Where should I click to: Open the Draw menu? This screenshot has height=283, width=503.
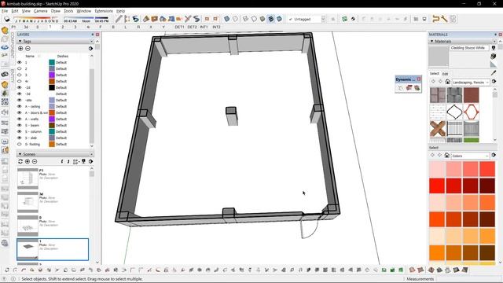coord(56,11)
